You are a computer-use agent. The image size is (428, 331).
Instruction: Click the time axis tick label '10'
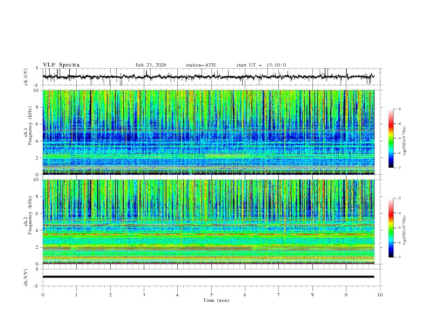(x=380, y=295)
